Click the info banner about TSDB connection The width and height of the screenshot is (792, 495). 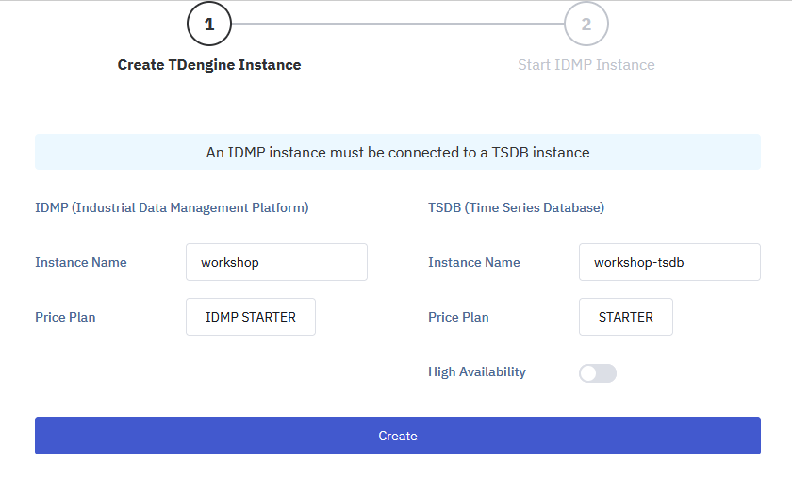click(x=398, y=152)
